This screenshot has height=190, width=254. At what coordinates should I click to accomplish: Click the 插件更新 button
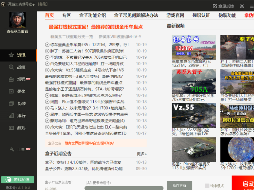[x=179, y=185]
